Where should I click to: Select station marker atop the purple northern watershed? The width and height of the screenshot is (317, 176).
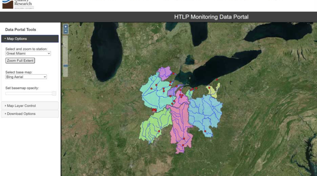click(173, 73)
